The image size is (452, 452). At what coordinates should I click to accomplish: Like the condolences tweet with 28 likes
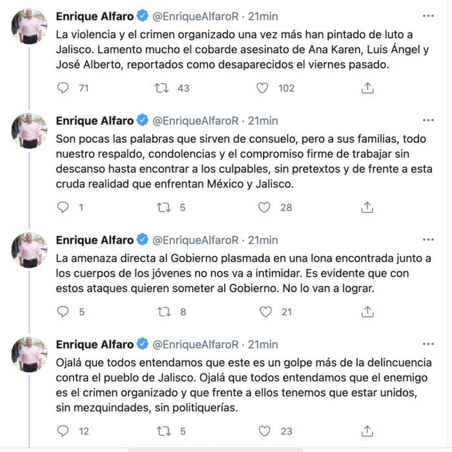coord(264,207)
